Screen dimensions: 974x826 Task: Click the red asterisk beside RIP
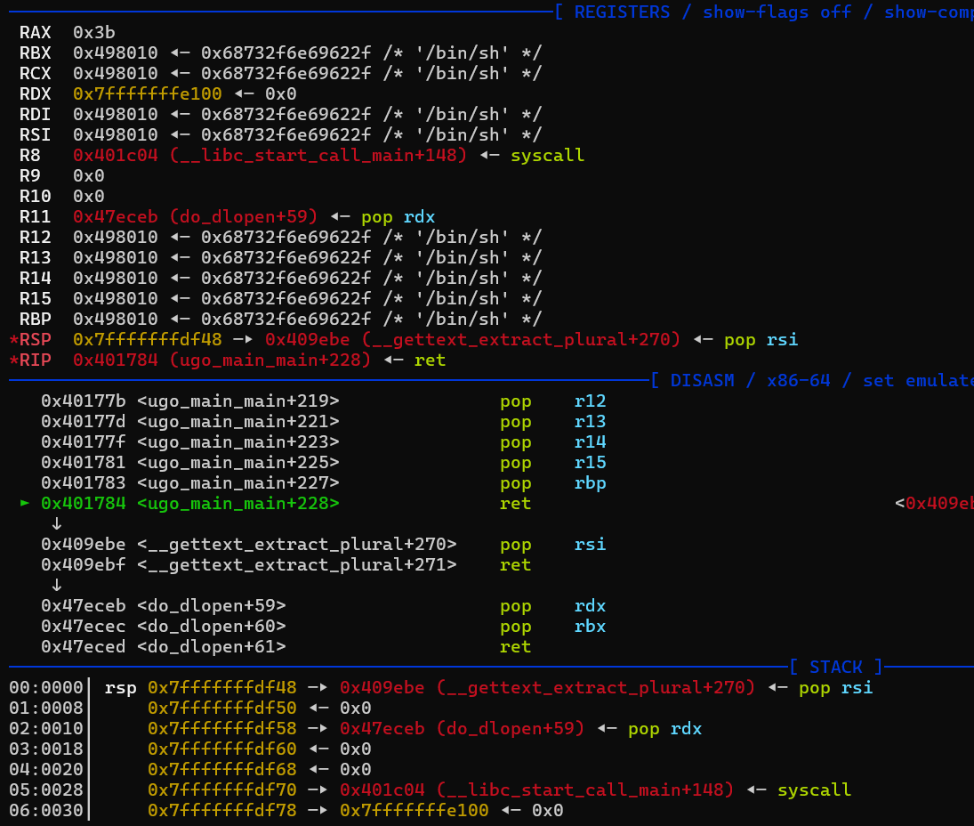tap(13, 360)
